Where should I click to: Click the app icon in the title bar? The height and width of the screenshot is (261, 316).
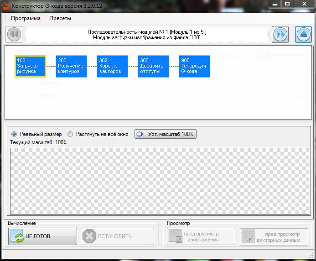(x=5, y=5)
